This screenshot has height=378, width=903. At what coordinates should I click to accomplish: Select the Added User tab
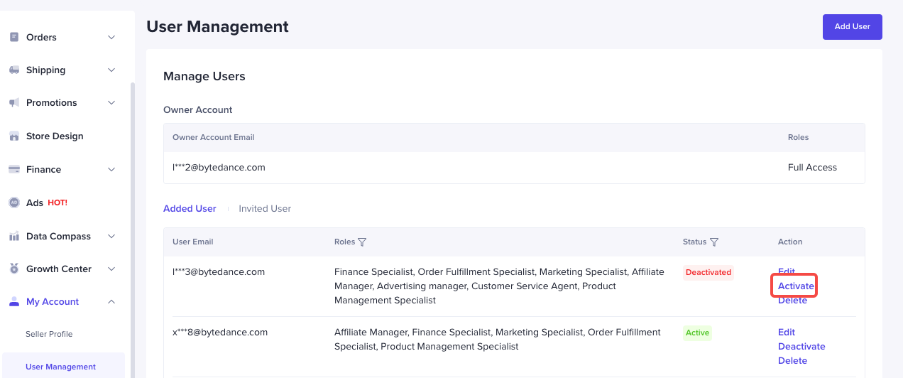click(x=190, y=209)
